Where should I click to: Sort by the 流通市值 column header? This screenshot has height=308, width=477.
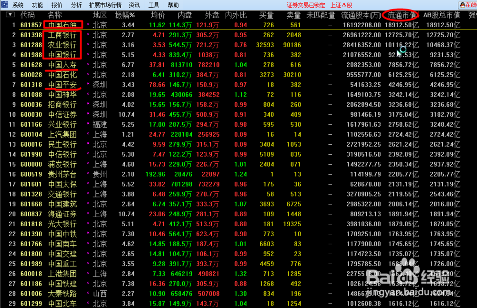tap(402, 15)
